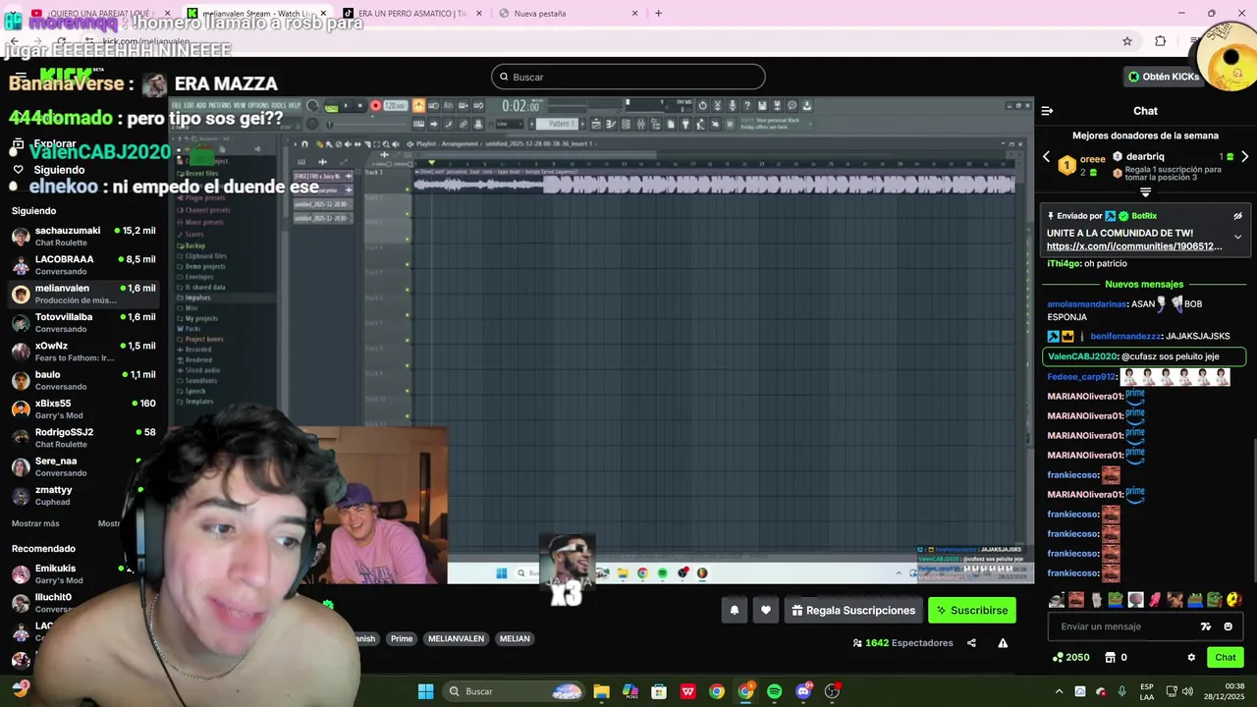Share the stream via the share icon

971,643
